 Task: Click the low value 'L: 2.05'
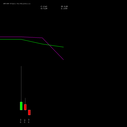coord(64,9)
